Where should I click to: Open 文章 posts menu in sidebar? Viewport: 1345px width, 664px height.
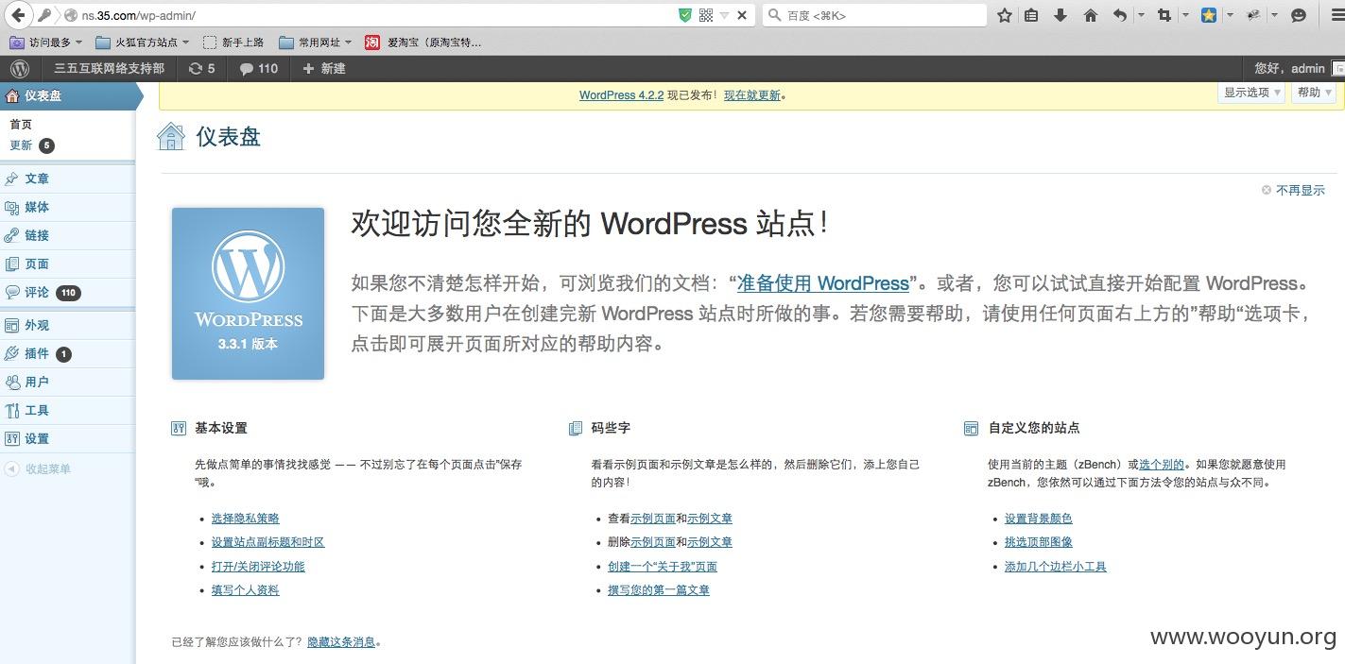[x=37, y=179]
